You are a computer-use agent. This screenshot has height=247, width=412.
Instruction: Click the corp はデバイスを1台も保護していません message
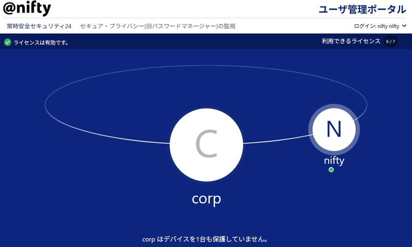click(x=206, y=239)
